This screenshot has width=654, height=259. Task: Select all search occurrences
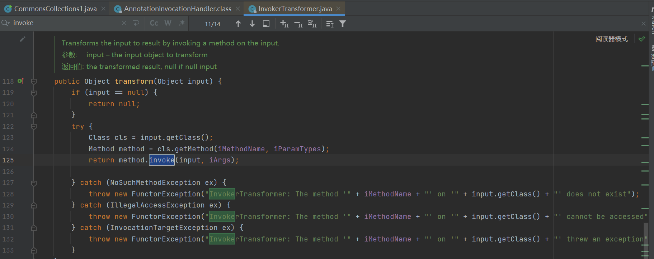(x=312, y=24)
